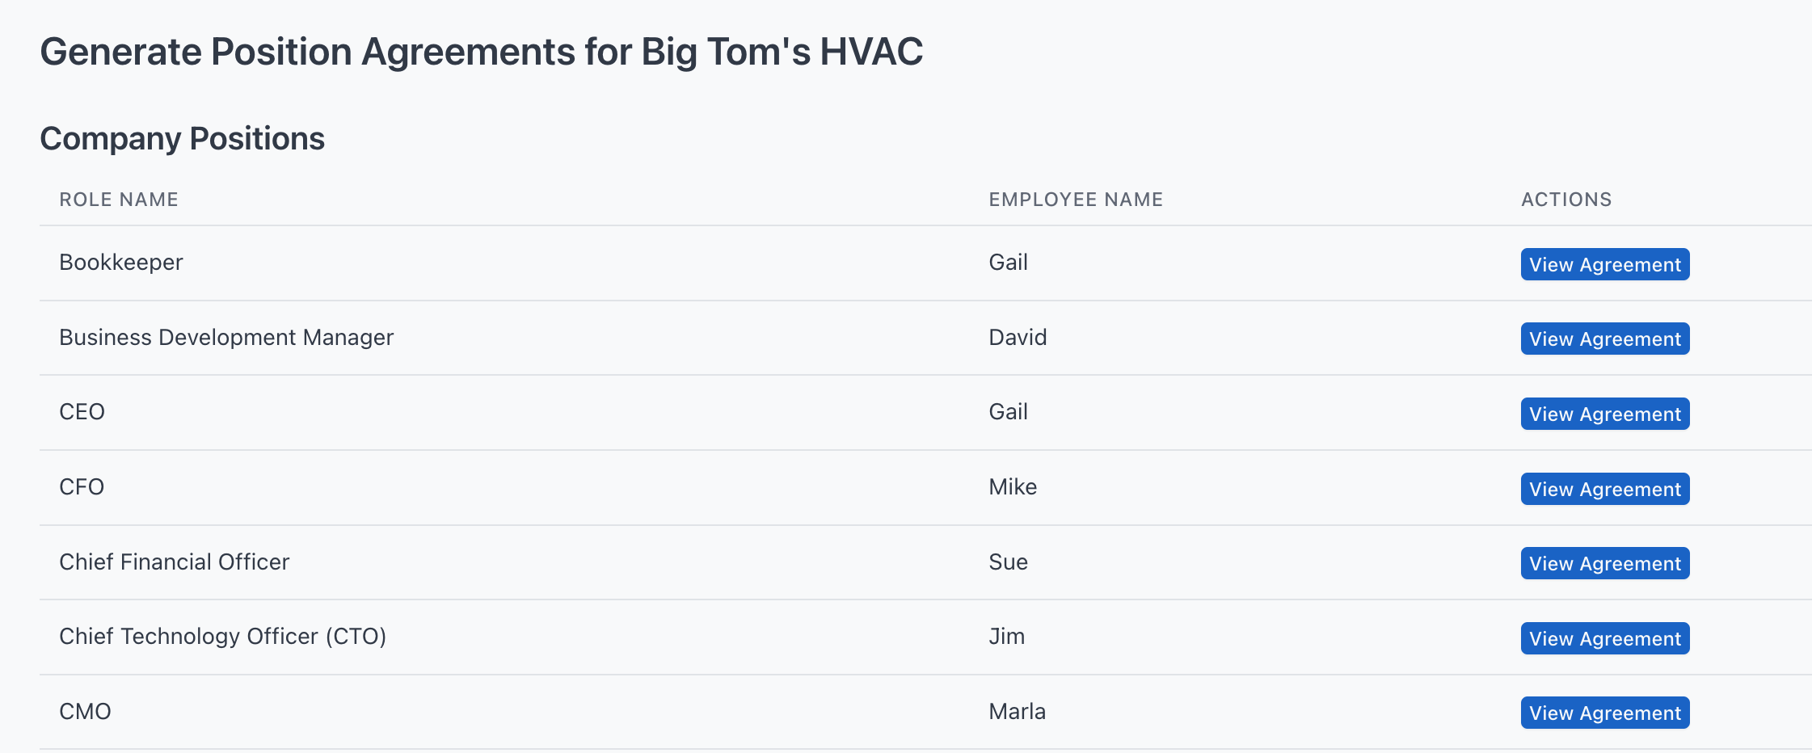Image resolution: width=1812 pixels, height=753 pixels.
Task: Select the Chief Technology Officer (CTO) role text
Action: (223, 637)
